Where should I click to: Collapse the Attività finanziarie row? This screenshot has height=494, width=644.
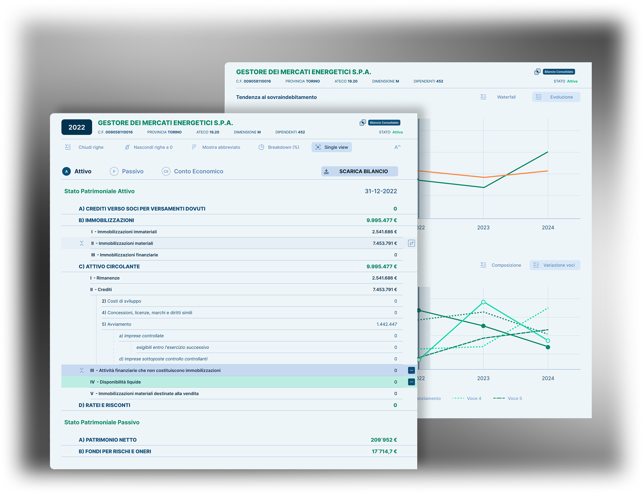[82, 370]
